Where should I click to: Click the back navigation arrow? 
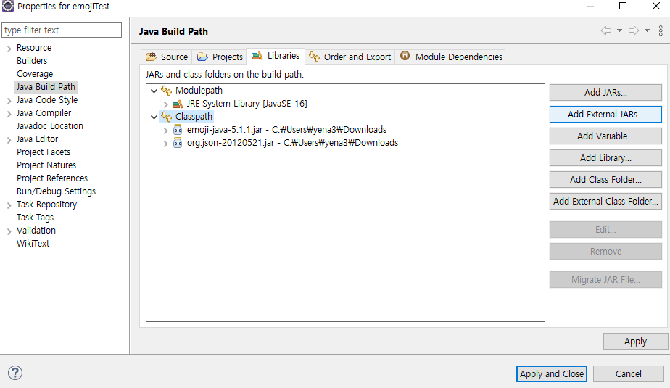point(606,30)
